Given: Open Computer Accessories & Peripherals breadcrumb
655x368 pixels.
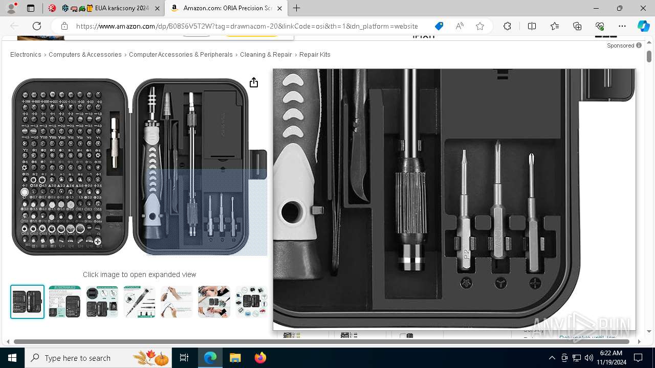Looking at the screenshot, I should [x=181, y=55].
